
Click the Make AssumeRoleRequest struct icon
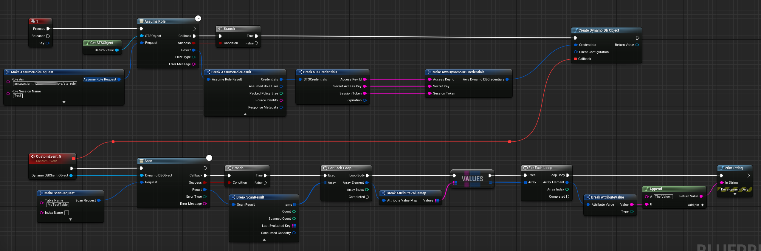coord(8,72)
